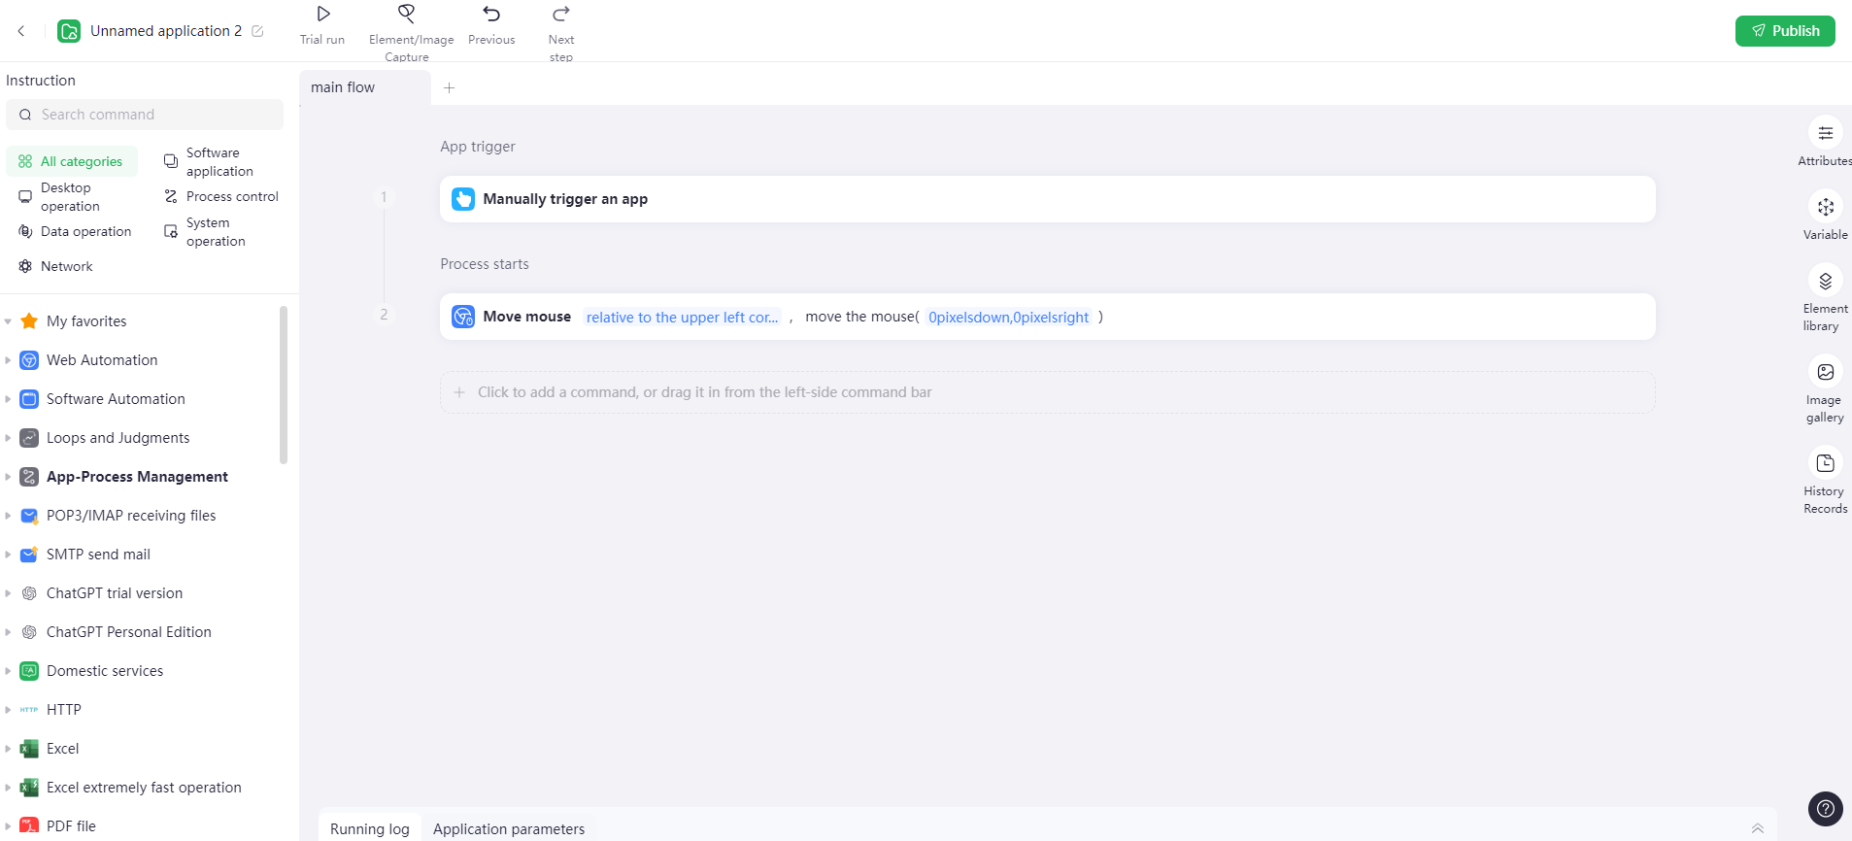1852x841 pixels.
Task: Click the Manually trigger hand icon
Action: 463,199
